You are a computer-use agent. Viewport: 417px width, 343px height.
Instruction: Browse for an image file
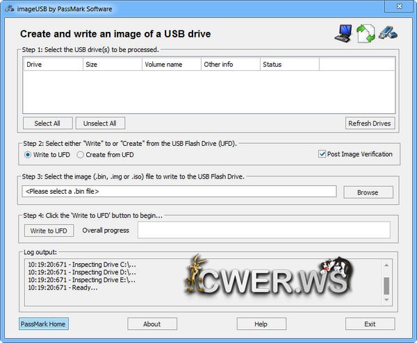click(x=368, y=192)
